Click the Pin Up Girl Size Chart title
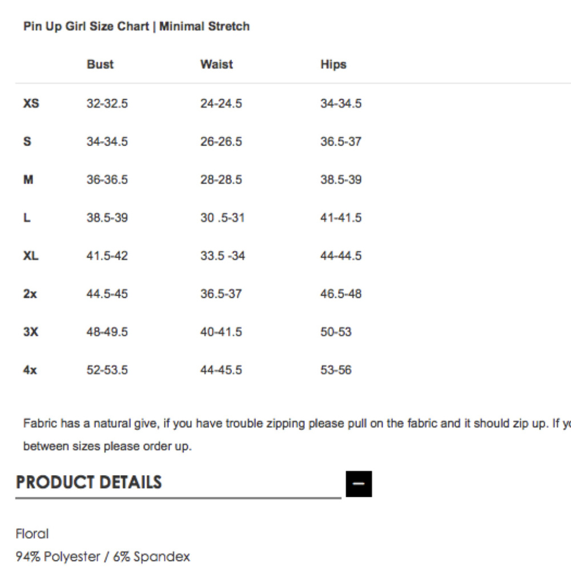The image size is (571, 571). coord(136,26)
